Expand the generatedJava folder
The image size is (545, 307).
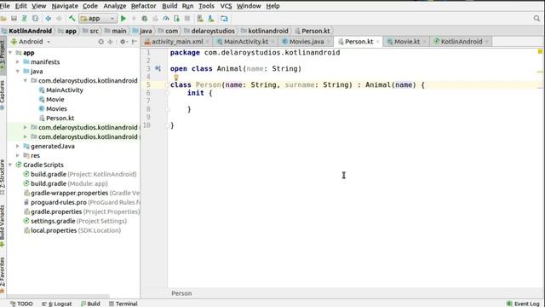pyautogui.click(x=18, y=146)
